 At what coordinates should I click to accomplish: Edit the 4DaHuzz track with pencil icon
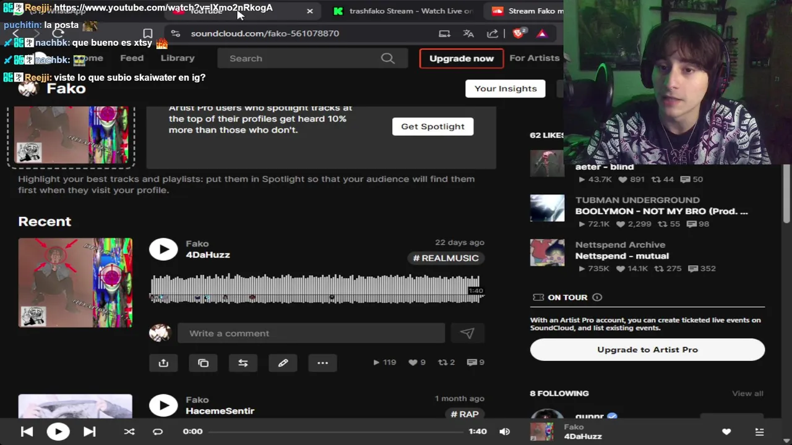pyautogui.click(x=283, y=363)
